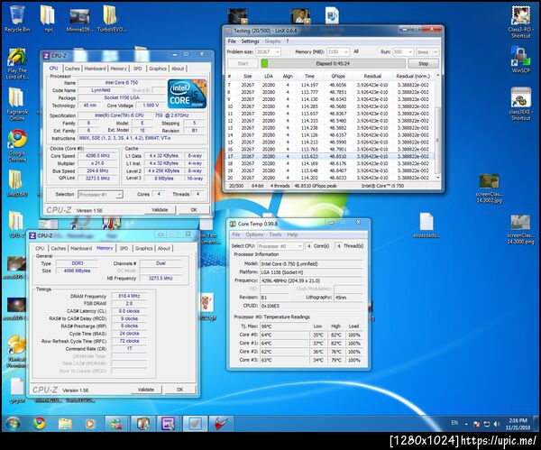Show hidden tray icons arrow
Image resolution: width=541 pixels, height=450 pixels.
466,424
